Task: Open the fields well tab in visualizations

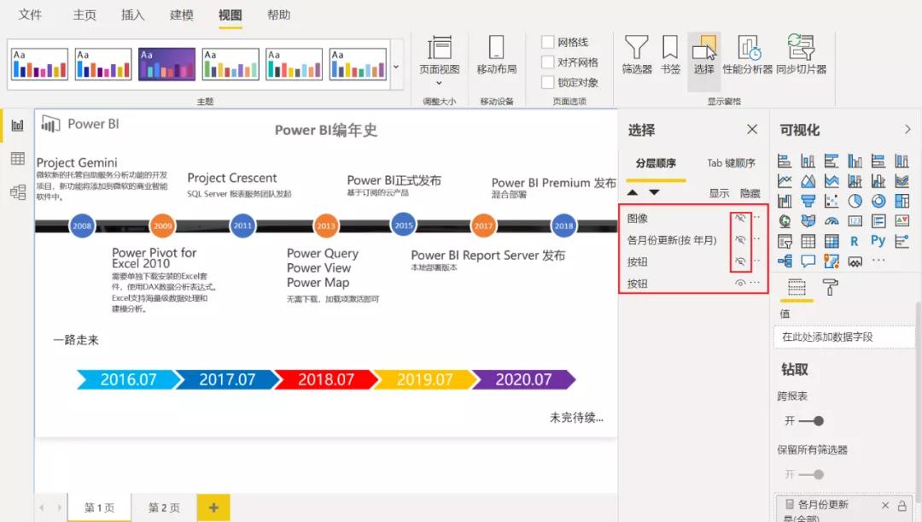Action: 797,288
